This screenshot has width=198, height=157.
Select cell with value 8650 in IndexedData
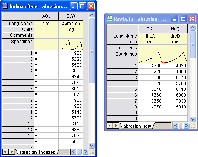(x=71, y=89)
